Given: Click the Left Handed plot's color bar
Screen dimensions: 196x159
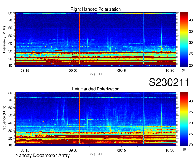Looking at the screenshot, I should point(184,119).
